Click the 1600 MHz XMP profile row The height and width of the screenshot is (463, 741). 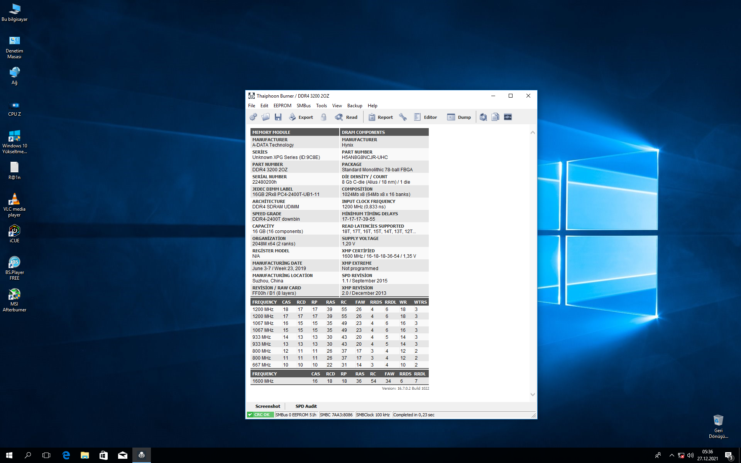click(340, 381)
